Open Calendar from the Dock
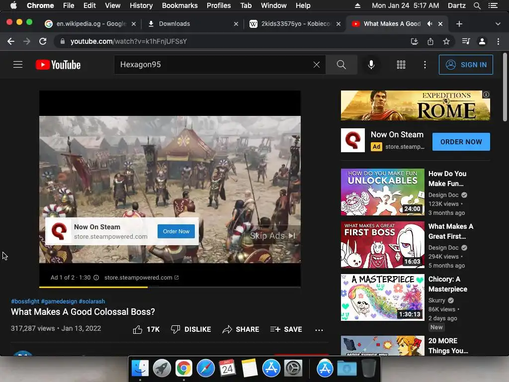This screenshot has height=382, width=509. click(x=227, y=369)
